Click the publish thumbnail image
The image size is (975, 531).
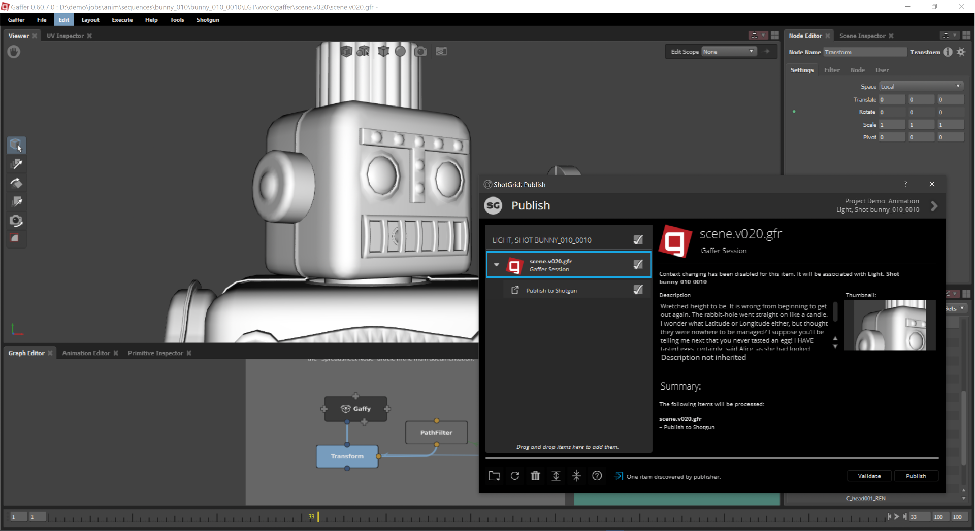point(890,325)
